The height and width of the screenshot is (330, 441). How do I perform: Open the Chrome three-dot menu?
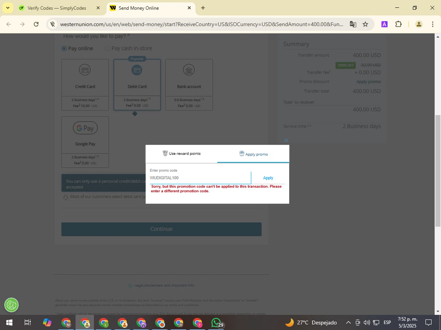(x=432, y=24)
